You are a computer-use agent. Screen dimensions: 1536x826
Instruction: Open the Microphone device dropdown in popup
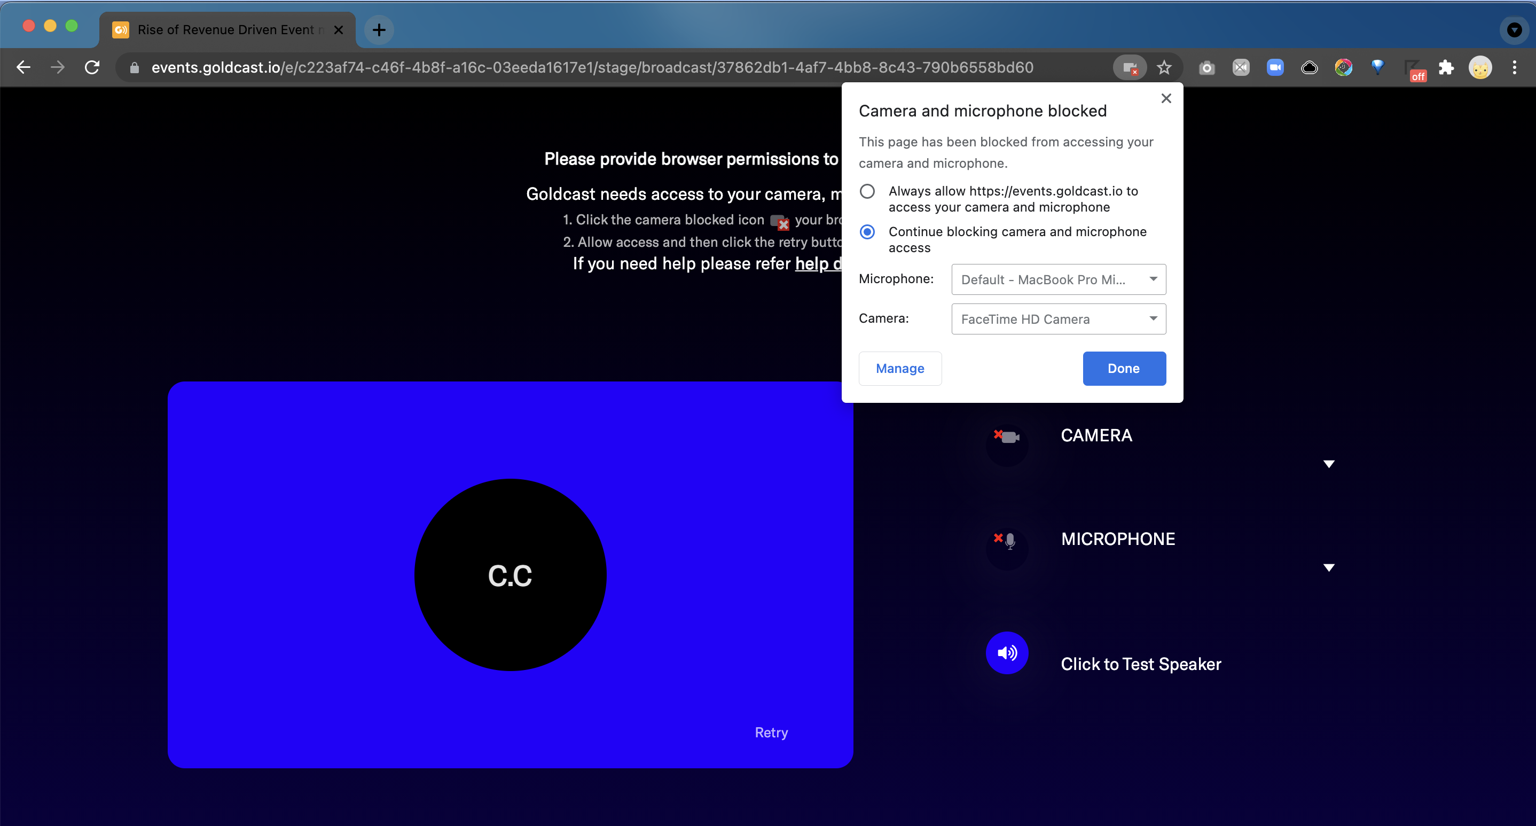1059,279
